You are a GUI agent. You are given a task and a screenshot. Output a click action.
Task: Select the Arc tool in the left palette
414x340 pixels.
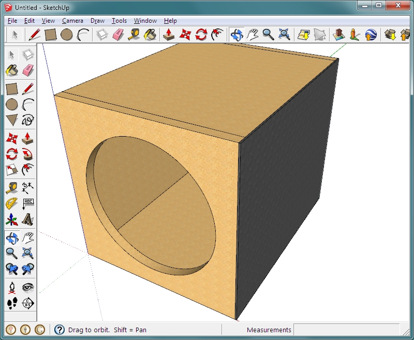click(28, 105)
